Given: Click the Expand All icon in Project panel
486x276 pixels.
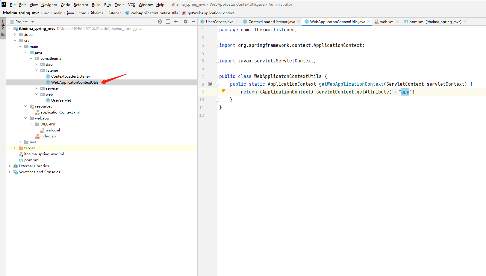Looking at the screenshot, I should (x=168, y=22).
